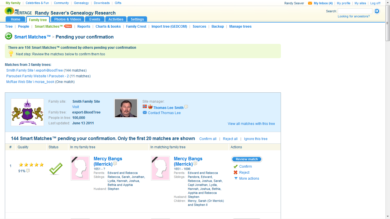
Task: Open Charts & books
Action: 108,27
